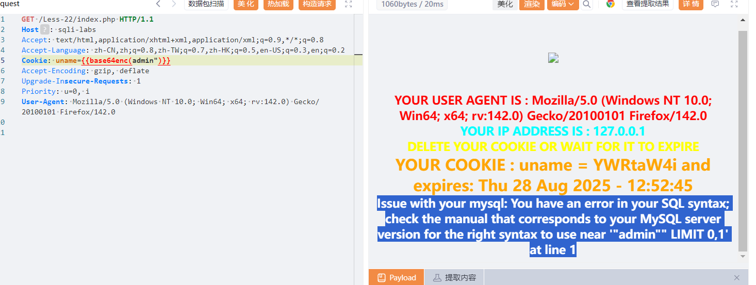Click the orange 美化 button in request panel
756x285 pixels.
(246, 4)
